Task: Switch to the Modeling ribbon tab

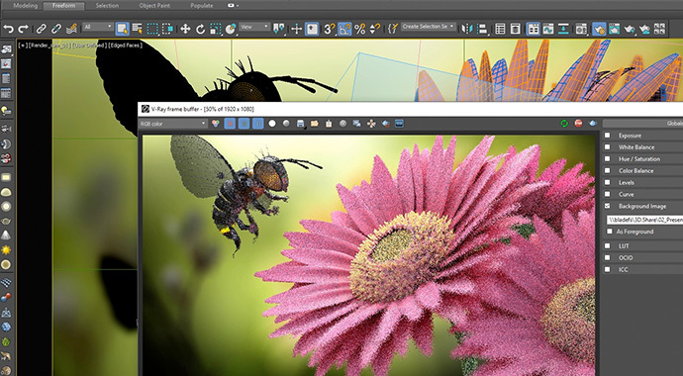Action: 26,6
